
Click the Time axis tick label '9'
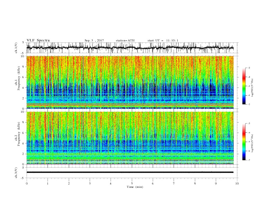[x=216, y=183]
